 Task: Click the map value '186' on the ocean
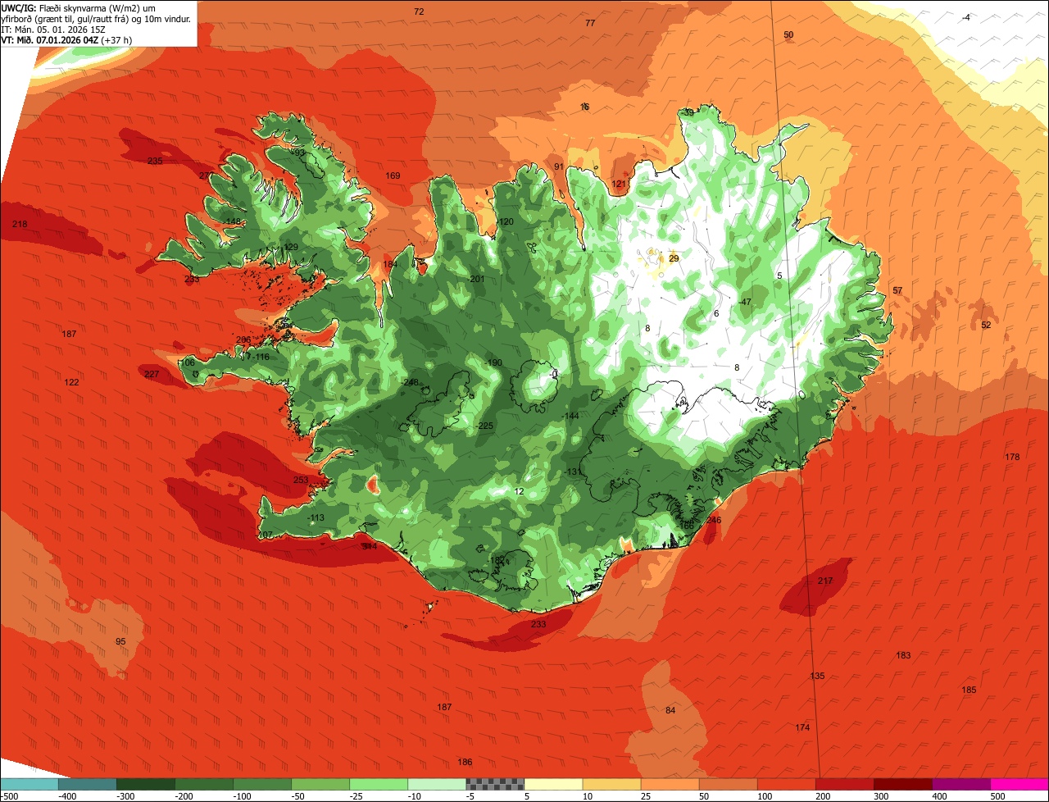(x=465, y=763)
